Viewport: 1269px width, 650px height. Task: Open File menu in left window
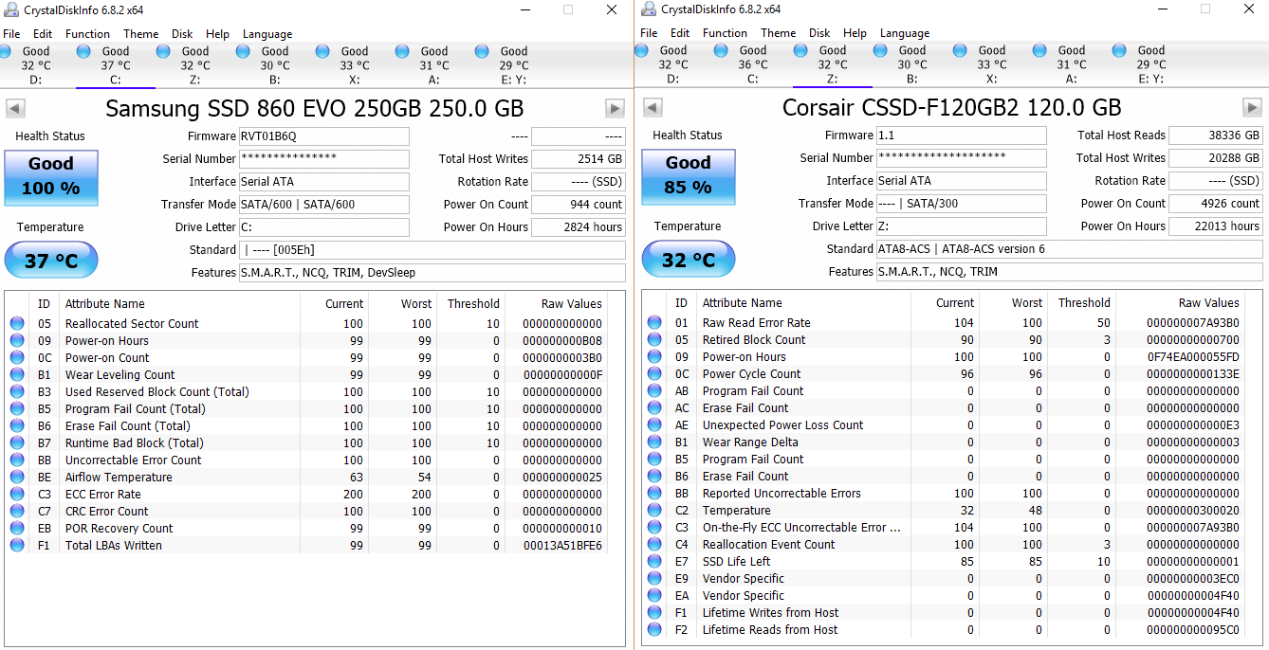coord(11,33)
